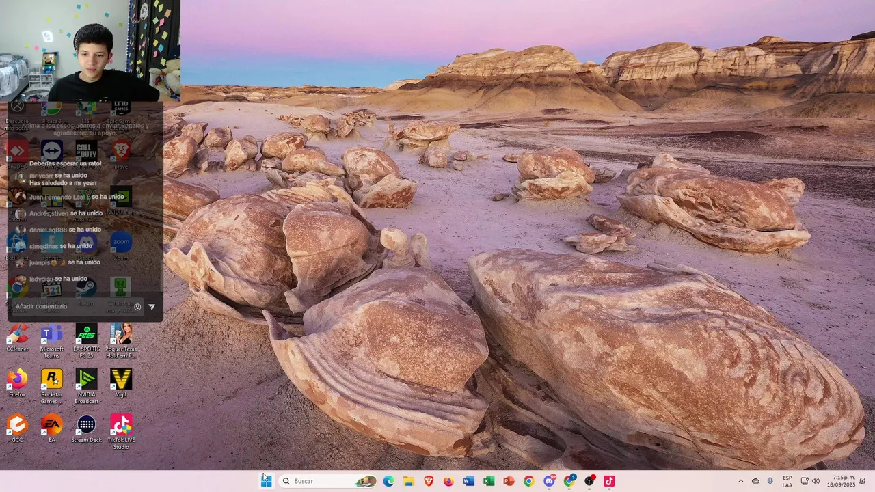
Task: Switch to OBS Studio in the taskbar
Action: coord(589,481)
